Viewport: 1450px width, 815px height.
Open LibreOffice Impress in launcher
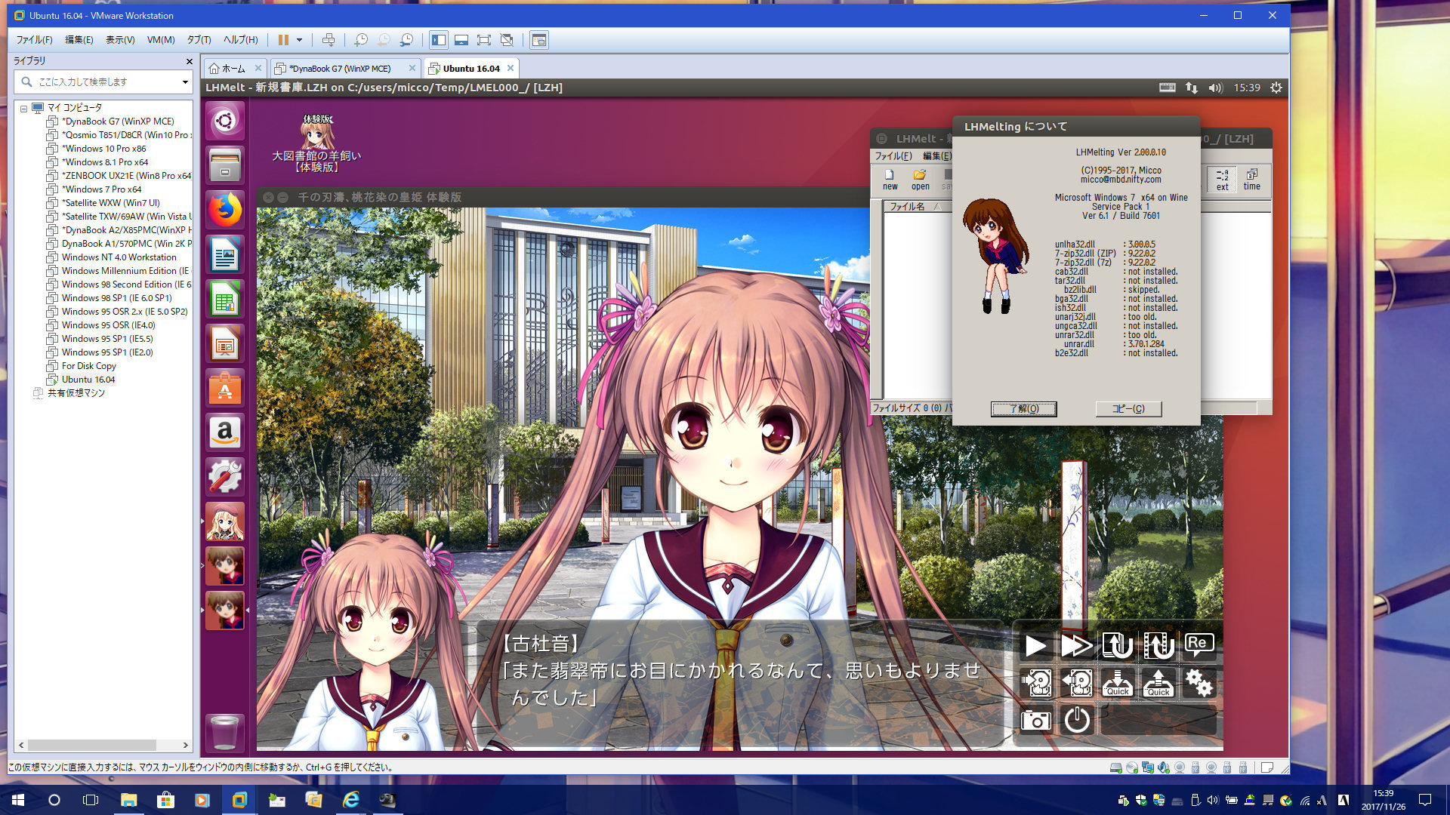225,343
